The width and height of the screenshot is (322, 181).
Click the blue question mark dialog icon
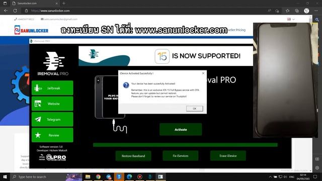pyautogui.click(x=126, y=85)
